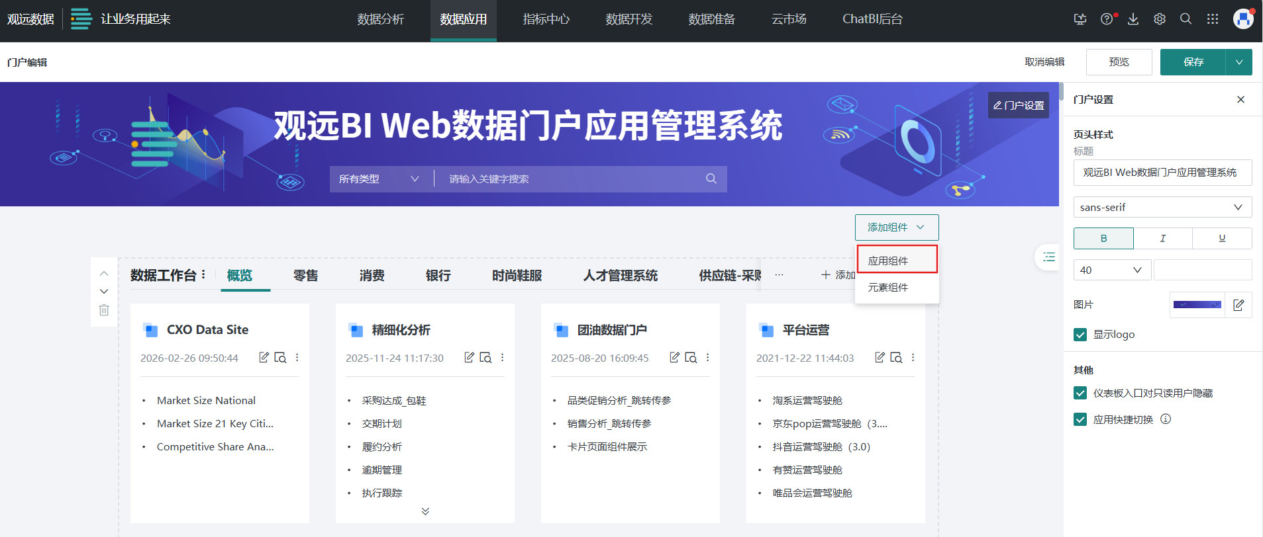
Task: Click edit icon on CXO Data Site card
Action: [264, 357]
